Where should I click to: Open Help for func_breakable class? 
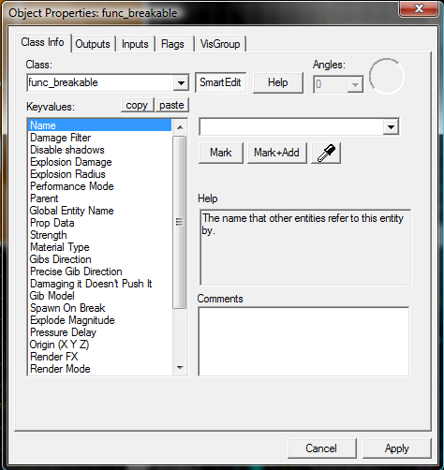(278, 82)
